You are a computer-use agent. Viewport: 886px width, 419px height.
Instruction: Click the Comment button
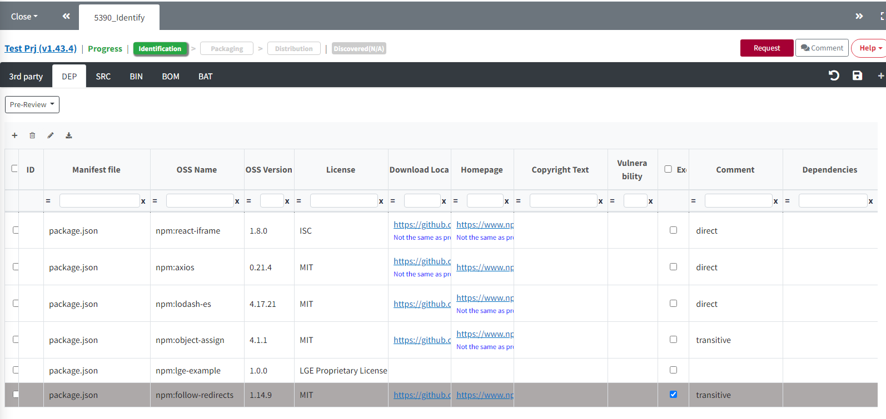(x=822, y=48)
